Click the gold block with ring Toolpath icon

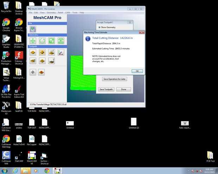point(42,53)
